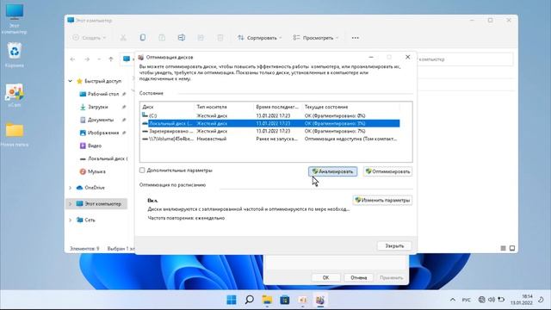
Task: Open the recent locations chevron in Explorer
Action: (99, 59)
